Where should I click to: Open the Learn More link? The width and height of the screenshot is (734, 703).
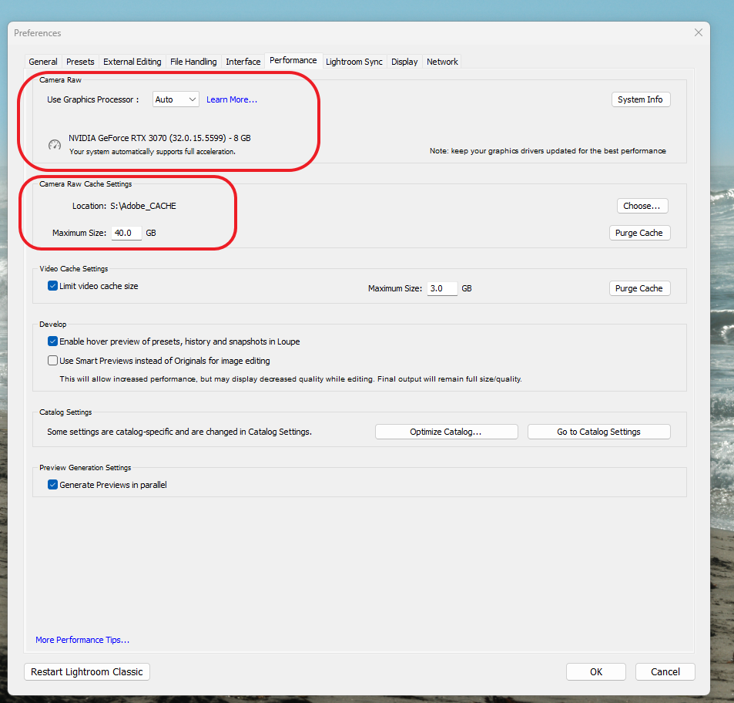[231, 99]
